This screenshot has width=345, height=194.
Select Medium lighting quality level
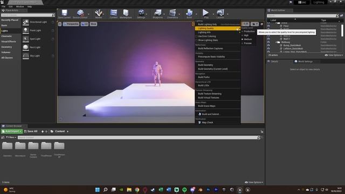[x=248, y=39]
